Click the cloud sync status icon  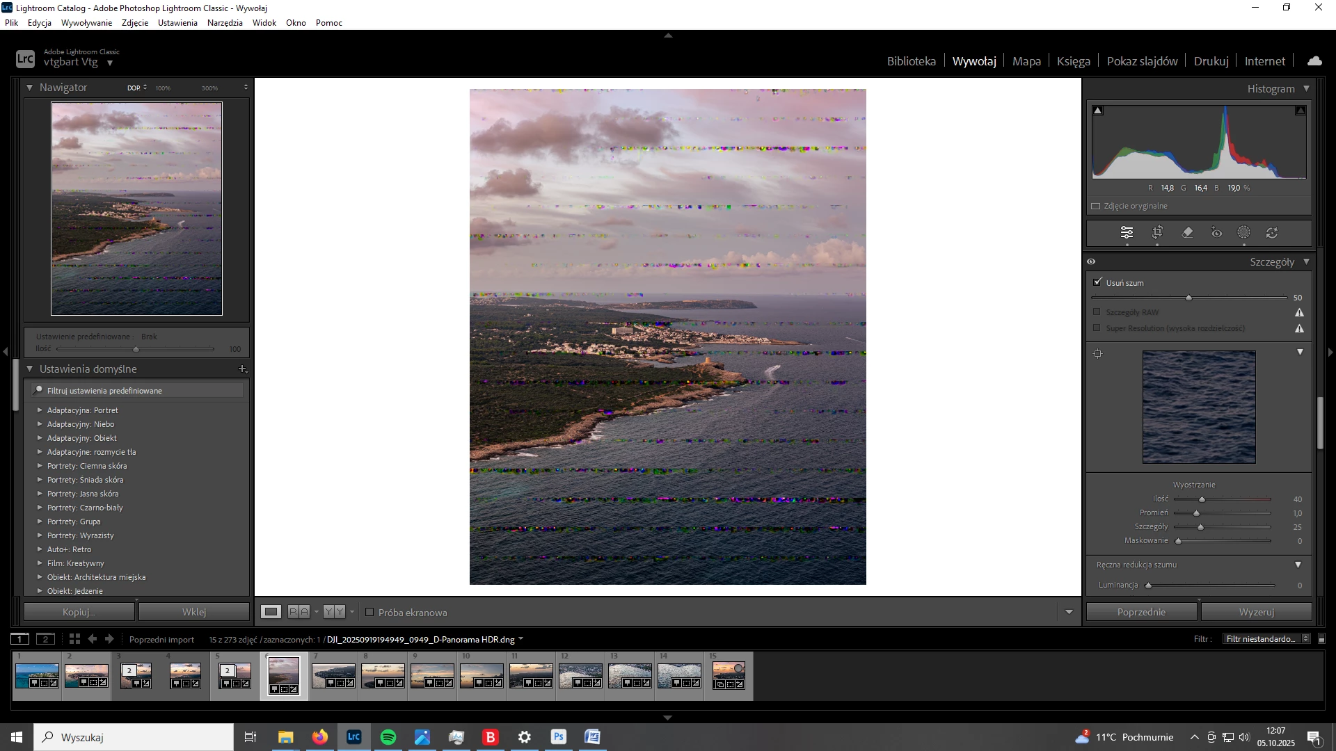point(1314,61)
